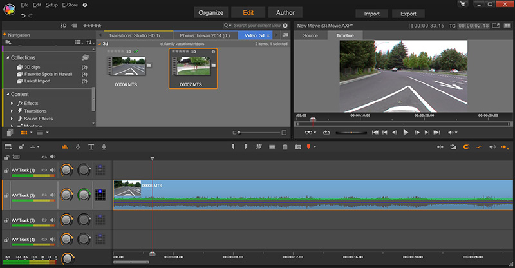Hide video for A/V Track (1)
515x268 pixels.
pos(44,170)
